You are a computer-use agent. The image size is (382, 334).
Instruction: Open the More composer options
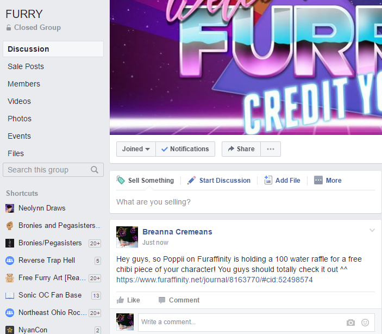328,180
